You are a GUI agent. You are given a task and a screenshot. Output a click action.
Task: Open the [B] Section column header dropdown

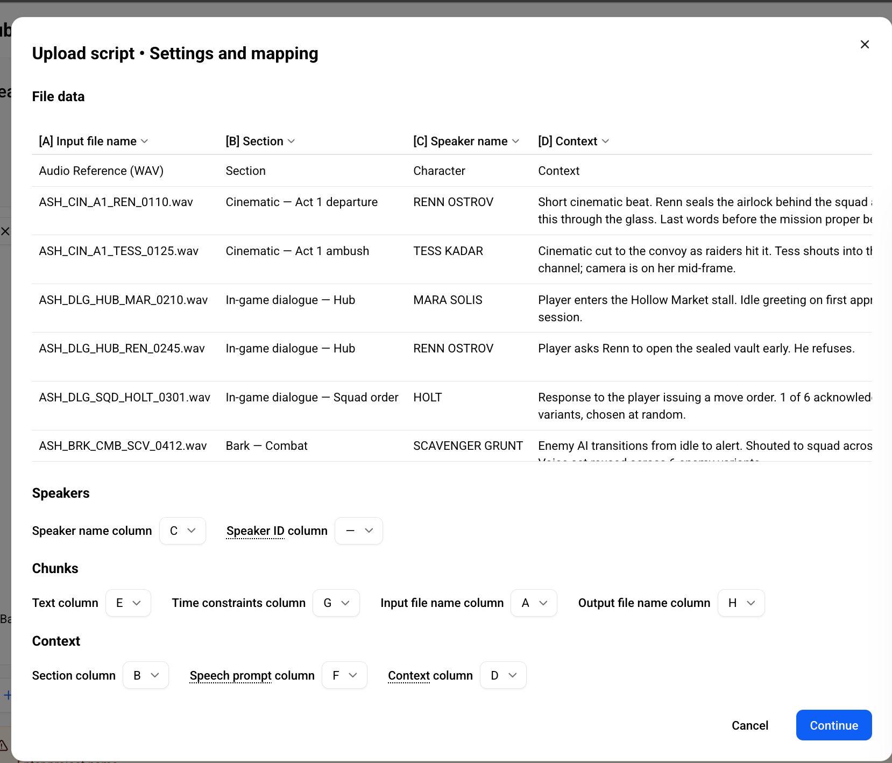(260, 141)
